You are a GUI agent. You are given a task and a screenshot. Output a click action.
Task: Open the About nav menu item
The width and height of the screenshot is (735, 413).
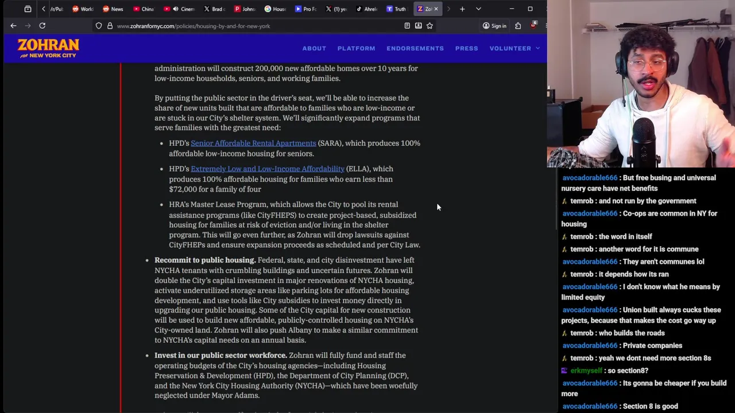point(314,49)
